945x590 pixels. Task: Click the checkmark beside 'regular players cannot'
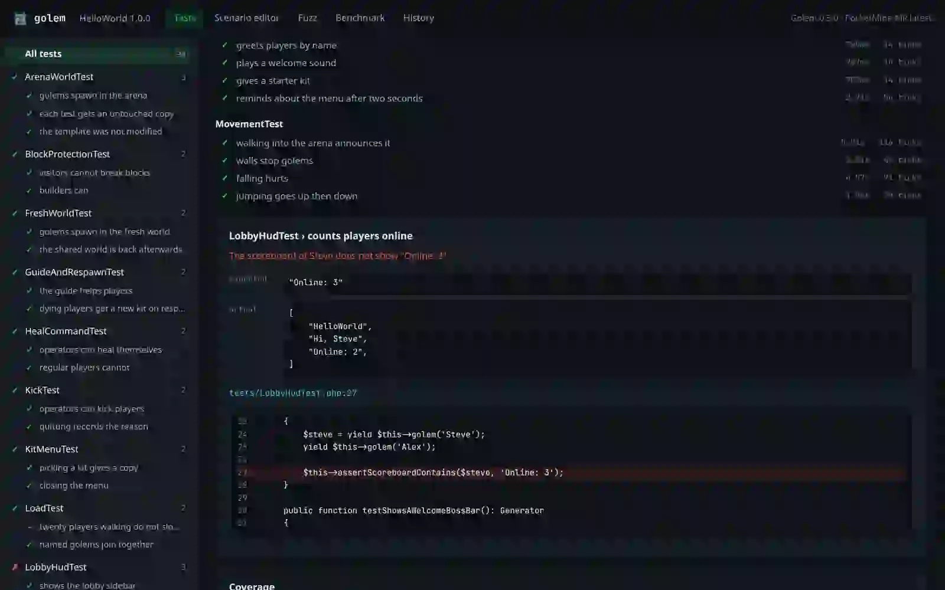(x=29, y=368)
